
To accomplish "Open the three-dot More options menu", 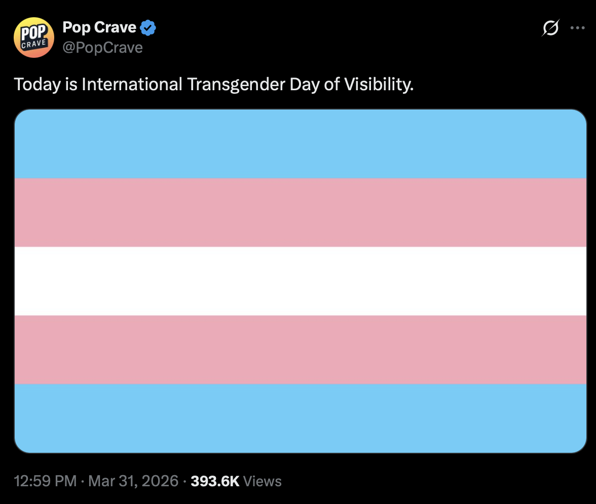I will tap(577, 28).
